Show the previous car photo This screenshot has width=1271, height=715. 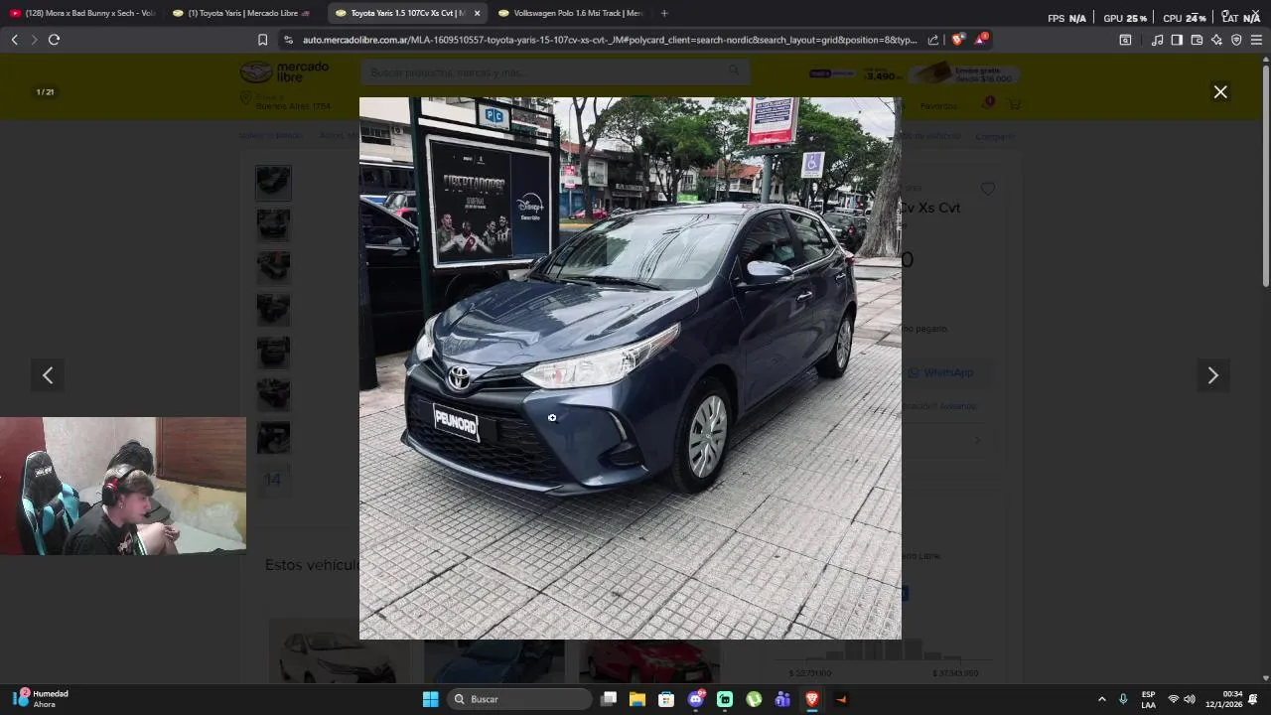[x=48, y=375]
